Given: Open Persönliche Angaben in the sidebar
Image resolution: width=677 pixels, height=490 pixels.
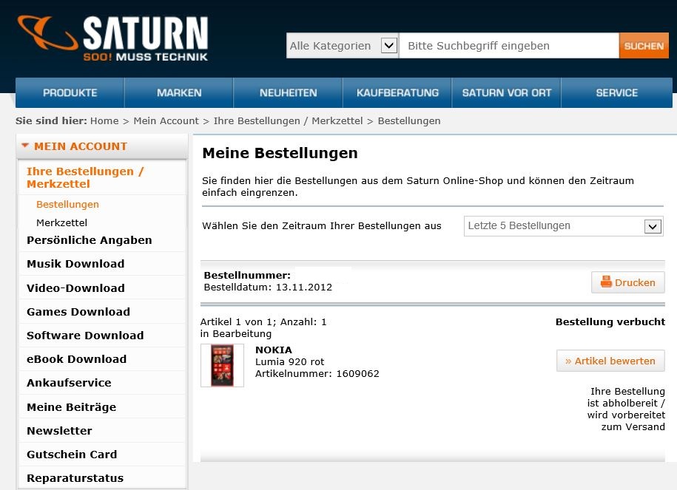Looking at the screenshot, I should [x=90, y=239].
